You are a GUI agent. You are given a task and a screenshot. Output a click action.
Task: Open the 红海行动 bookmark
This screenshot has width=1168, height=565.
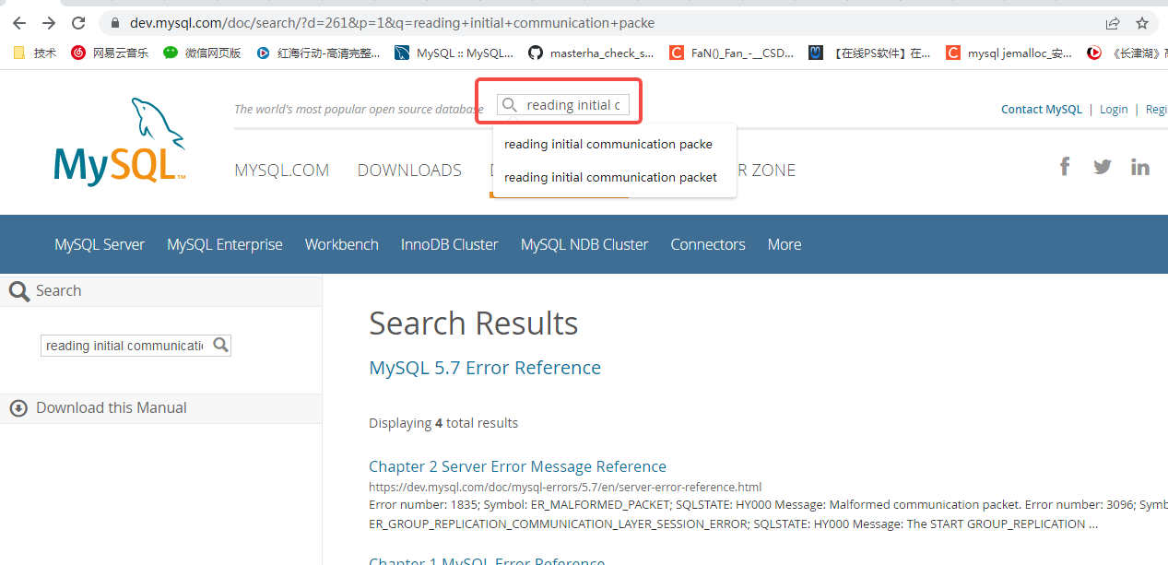pyautogui.click(x=318, y=53)
